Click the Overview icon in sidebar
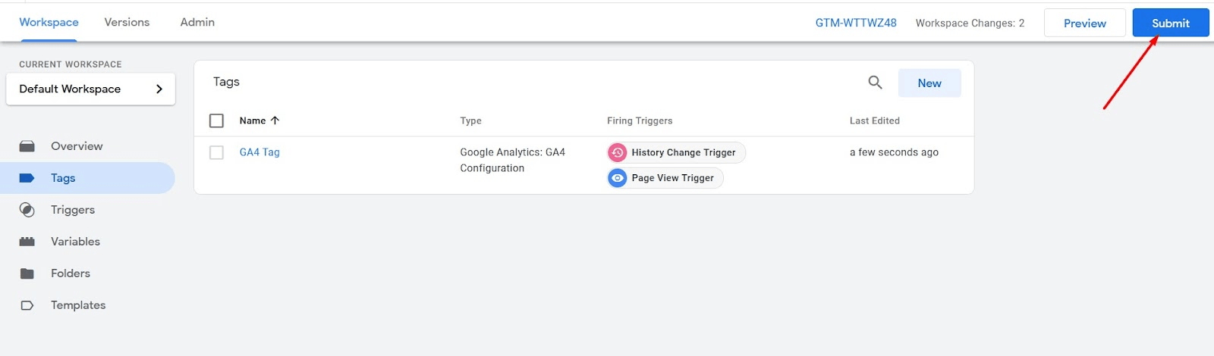 click(x=27, y=146)
